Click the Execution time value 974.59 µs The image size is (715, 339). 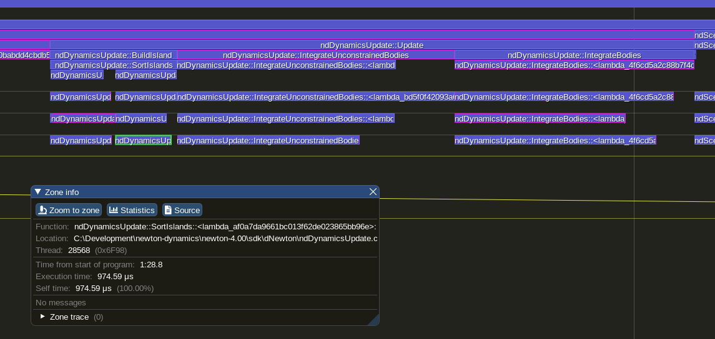click(x=115, y=276)
